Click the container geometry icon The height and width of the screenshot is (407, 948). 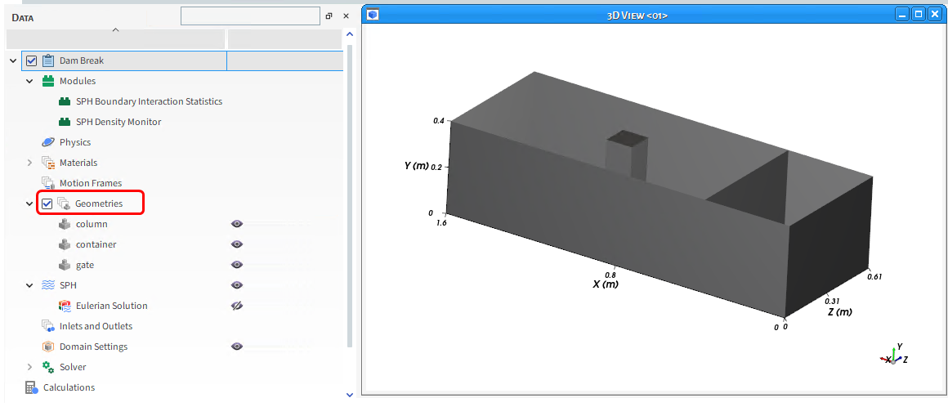[65, 245]
